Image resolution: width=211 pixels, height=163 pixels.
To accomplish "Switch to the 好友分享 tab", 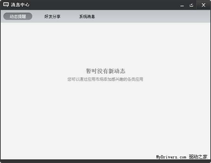I will [52, 16].
